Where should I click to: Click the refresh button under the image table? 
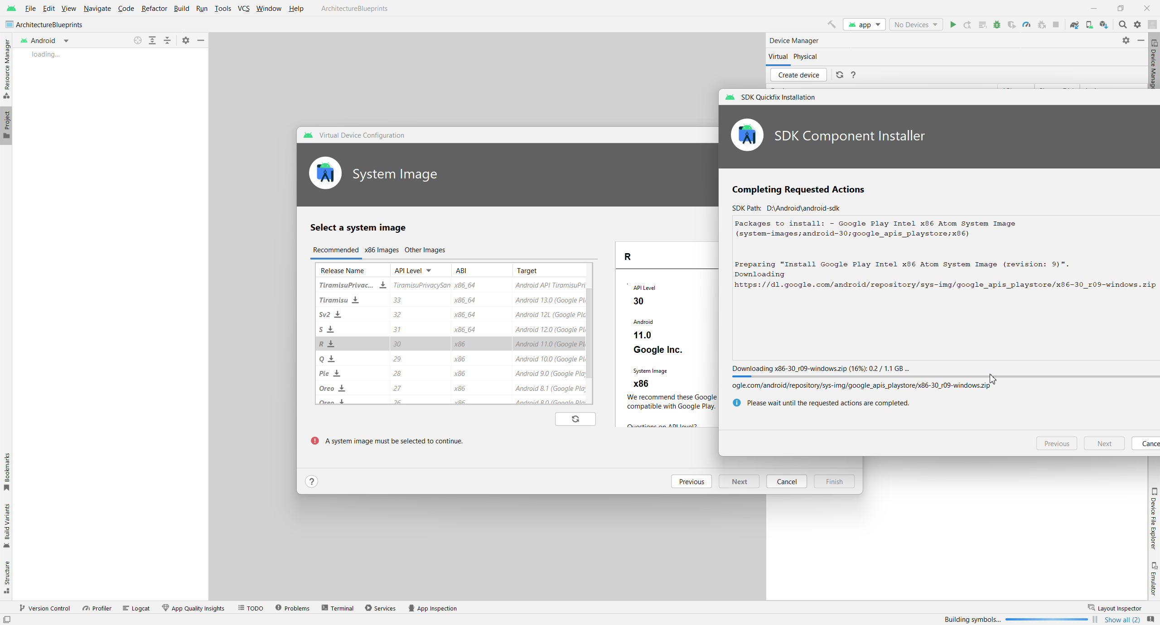point(575,419)
